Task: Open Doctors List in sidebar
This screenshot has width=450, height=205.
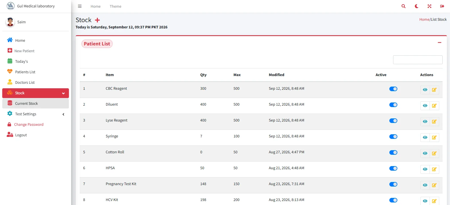Action: click(x=36, y=83)
